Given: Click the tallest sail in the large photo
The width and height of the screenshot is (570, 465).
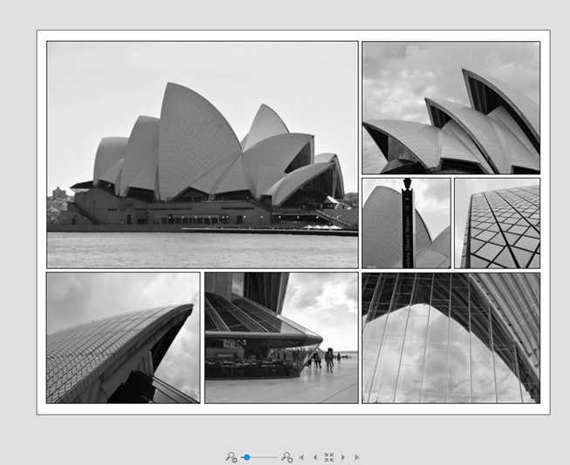Looking at the screenshot, I should pos(196,142).
